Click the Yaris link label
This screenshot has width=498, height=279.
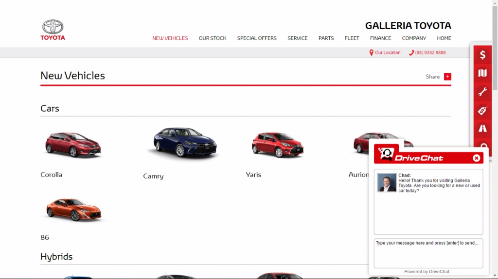tap(253, 175)
